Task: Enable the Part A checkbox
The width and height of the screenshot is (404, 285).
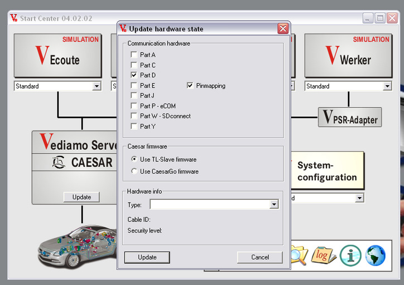Action: pyautogui.click(x=134, y=55)
